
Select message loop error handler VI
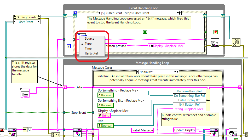coord(233,133)
